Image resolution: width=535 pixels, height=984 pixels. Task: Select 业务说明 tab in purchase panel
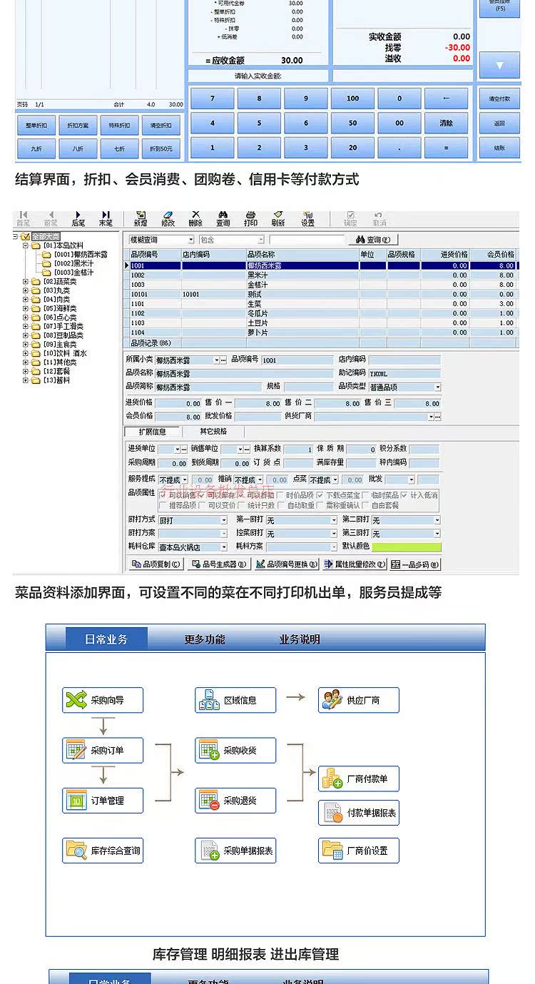pos(300,639)
